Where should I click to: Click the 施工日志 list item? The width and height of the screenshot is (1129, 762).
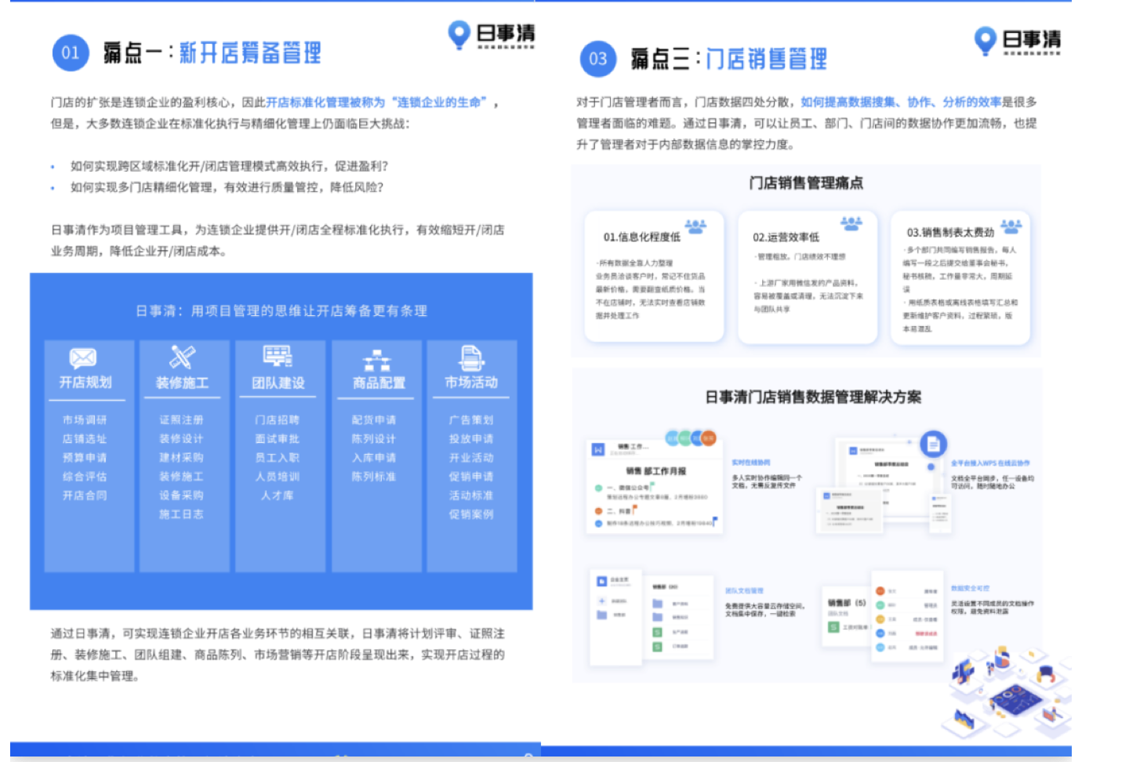tap(181, 514)
